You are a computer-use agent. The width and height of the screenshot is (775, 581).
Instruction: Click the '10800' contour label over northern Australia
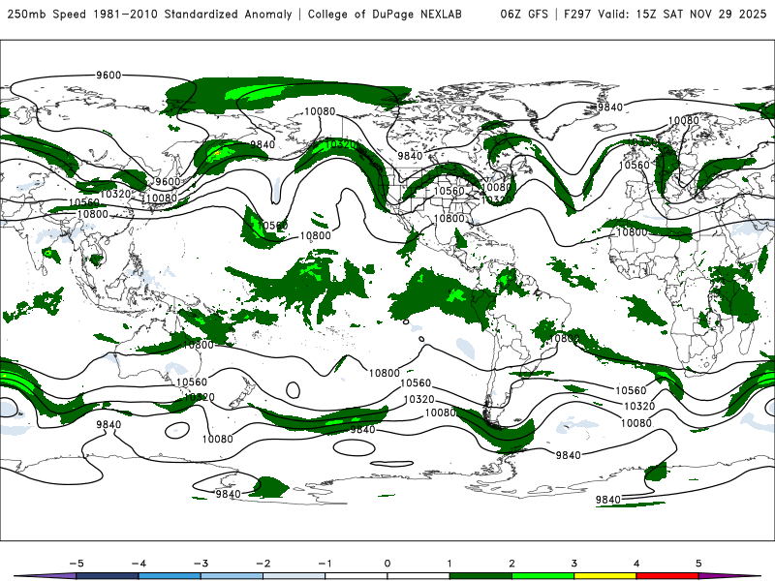click(x=199, y=345)
